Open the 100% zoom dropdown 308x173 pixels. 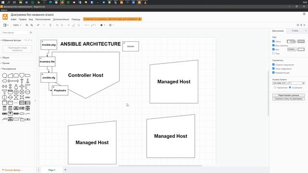17,25
